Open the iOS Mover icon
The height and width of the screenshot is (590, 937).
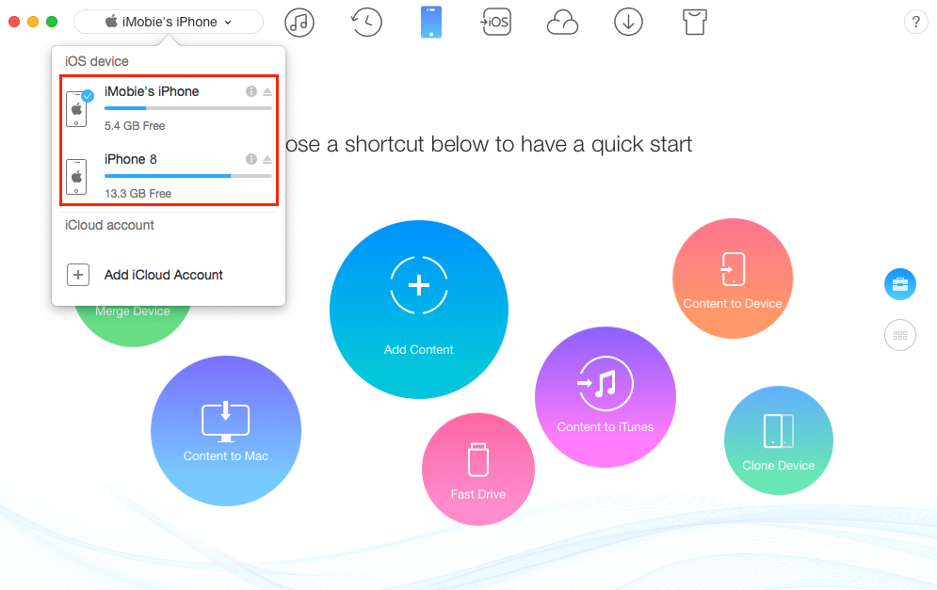tap(496, 22)
